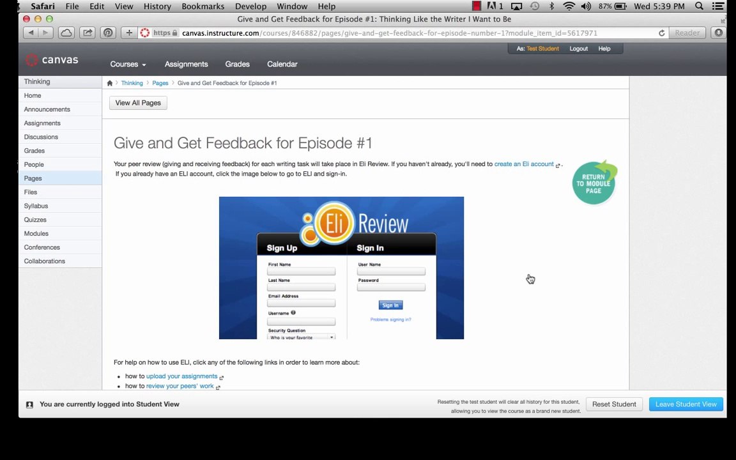Click the home icon in the breadcrumb
This screenshot has height=460, width=736.
tap(109, 83)
